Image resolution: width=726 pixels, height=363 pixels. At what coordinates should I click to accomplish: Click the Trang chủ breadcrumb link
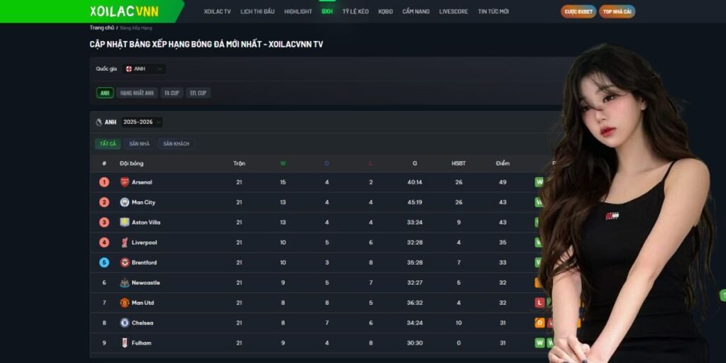click(x=101, y=28)
